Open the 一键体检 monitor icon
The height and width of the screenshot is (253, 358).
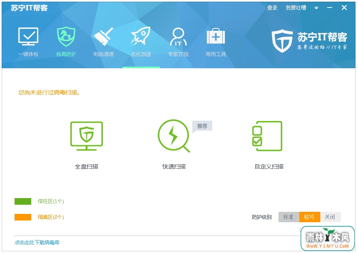(x=28, y=37)
